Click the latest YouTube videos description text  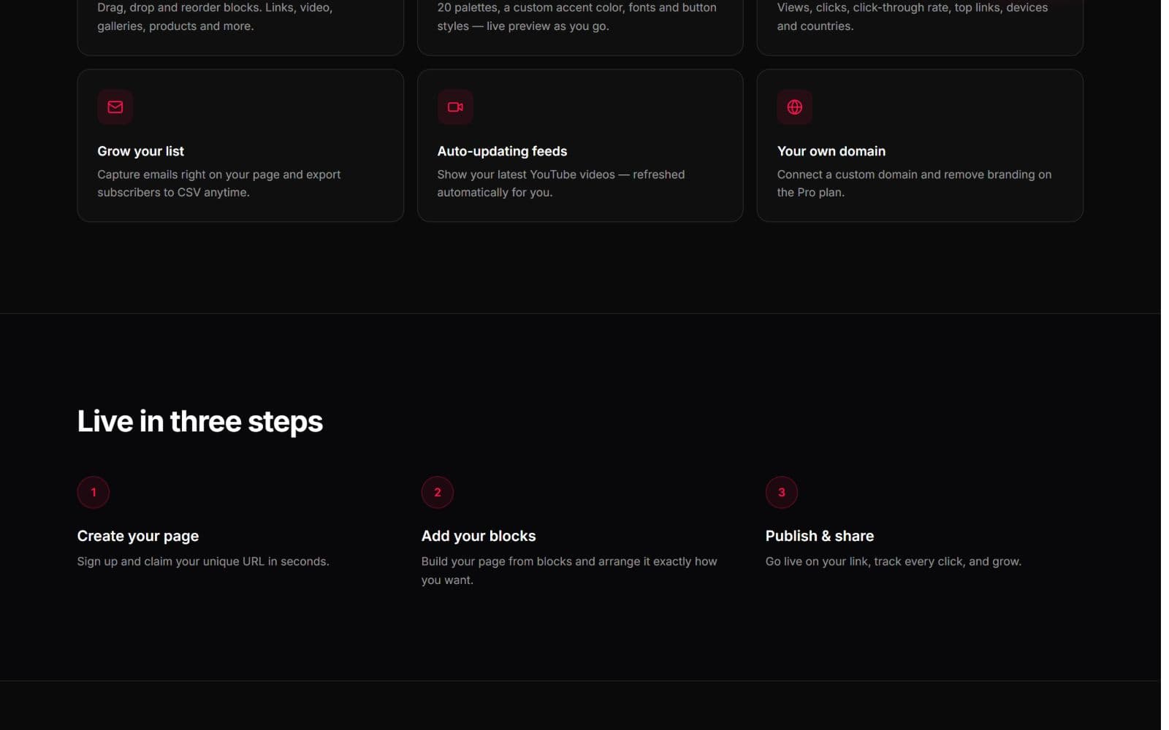point(561,183)
